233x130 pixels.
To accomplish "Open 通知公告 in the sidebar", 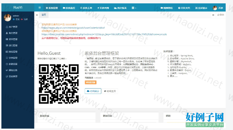I will (13, 70).
